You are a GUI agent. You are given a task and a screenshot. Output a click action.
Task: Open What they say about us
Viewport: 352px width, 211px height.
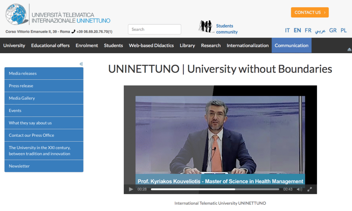click(x=44, y=123)
